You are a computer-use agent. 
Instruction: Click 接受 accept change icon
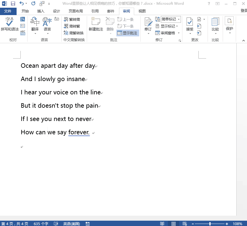(190, 22)
